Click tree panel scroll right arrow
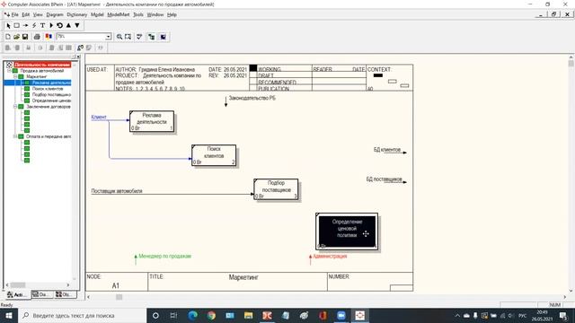This screenshot has height=323, width=575. point(68,284)
